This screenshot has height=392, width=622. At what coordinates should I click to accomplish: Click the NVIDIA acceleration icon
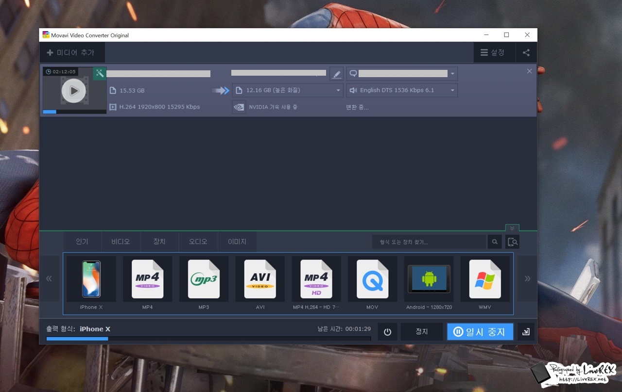point(239,107)
